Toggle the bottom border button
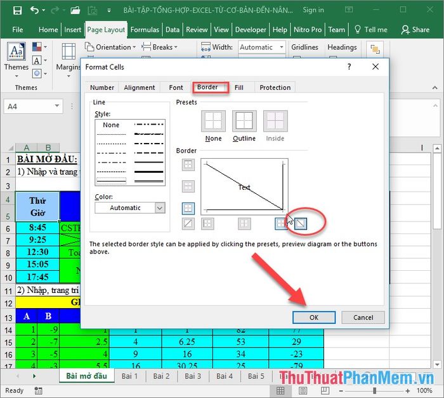 tap(188, 208)
